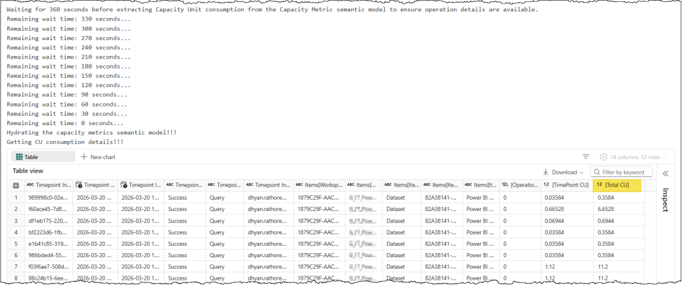682x285 pixels.
Task: Select row number 7 in the table
Action: point(16,265)
